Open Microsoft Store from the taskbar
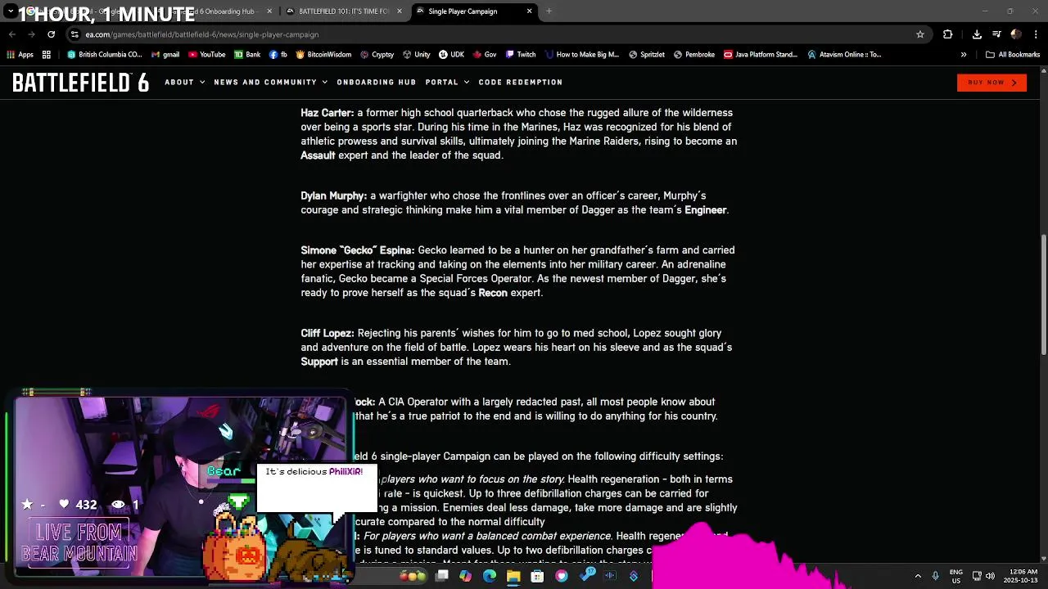This screenshot has height=589, width=1048. (x=537, y=576)
